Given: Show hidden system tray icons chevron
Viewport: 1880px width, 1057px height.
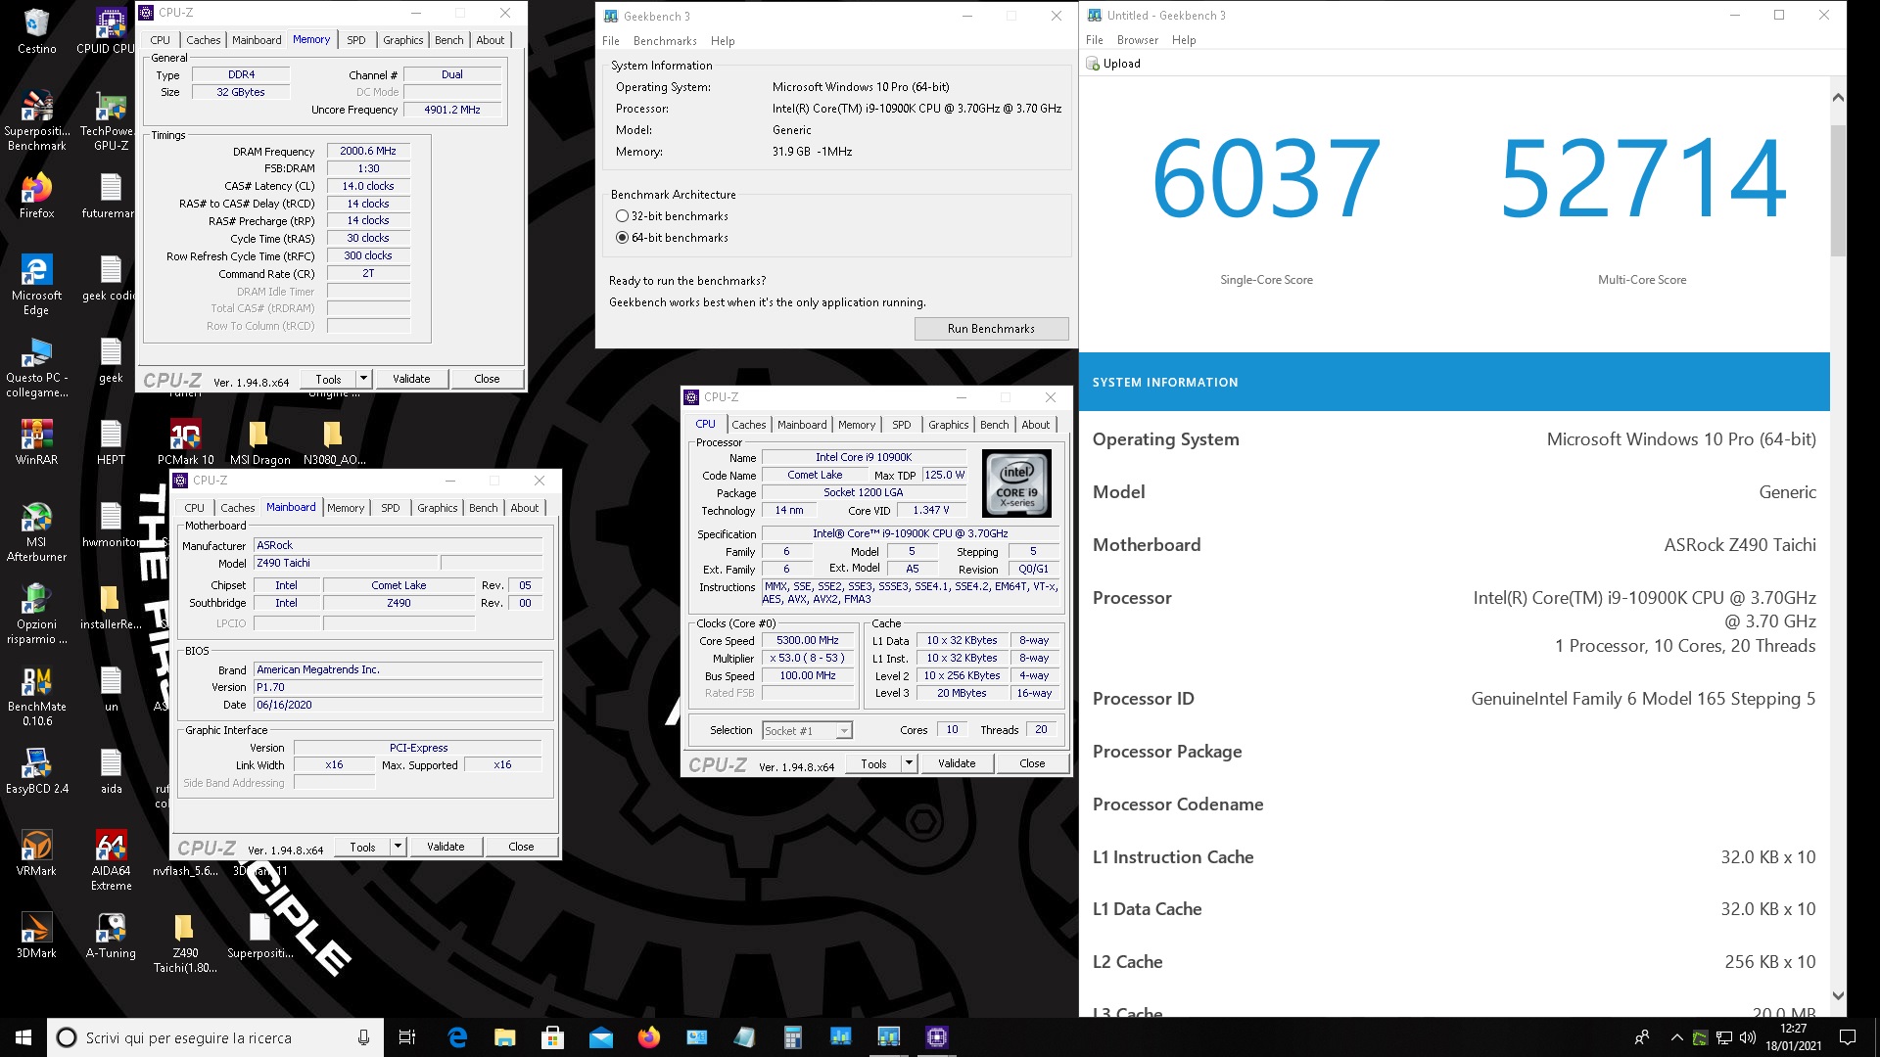Looking at the screenshot, I should click(x=1676, y=1037).
